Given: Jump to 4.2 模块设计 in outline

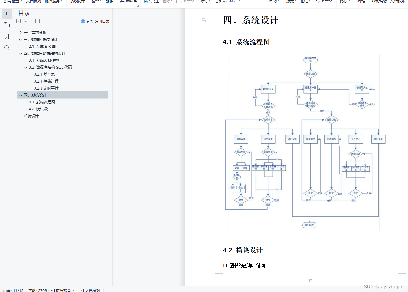Looking at the screenshot, I should [40, 109].
